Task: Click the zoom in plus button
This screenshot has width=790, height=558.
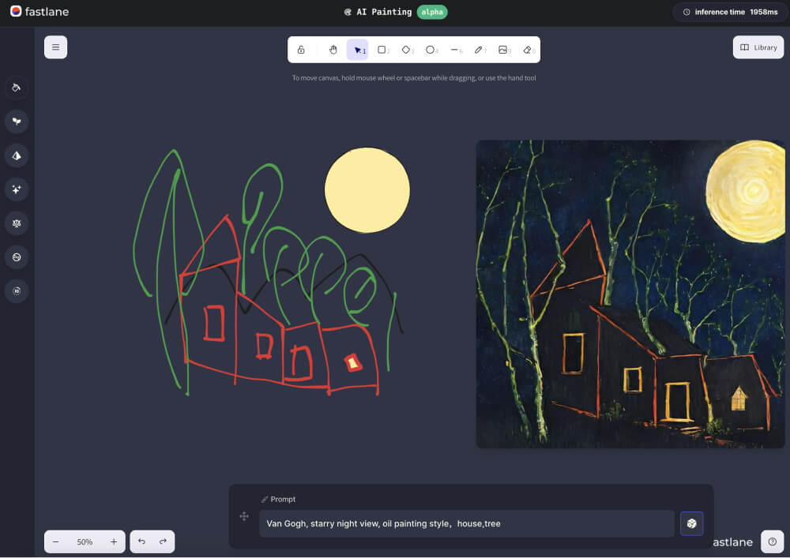Action: point(114,541)
